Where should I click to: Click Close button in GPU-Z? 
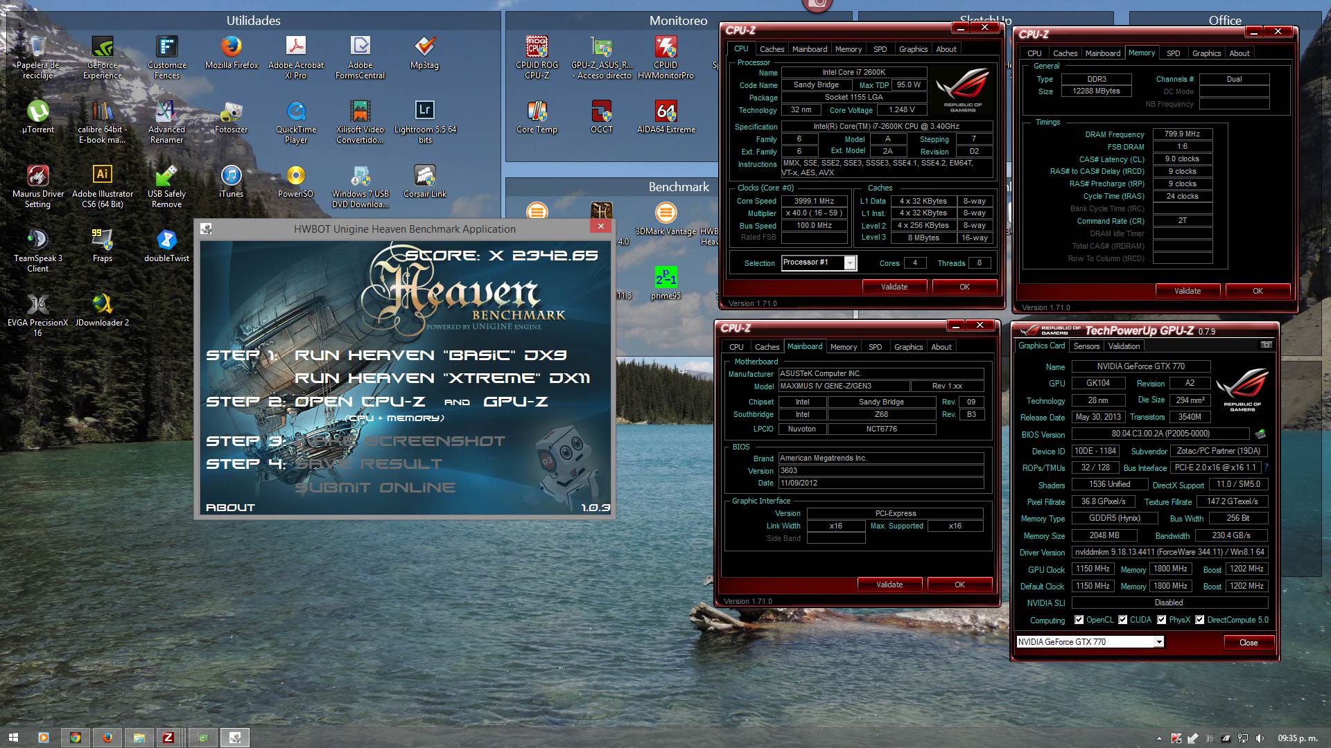coord(1249,643)
